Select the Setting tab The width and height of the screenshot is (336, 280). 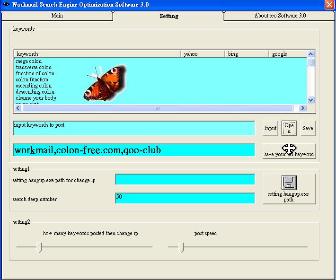pos(169,16)
